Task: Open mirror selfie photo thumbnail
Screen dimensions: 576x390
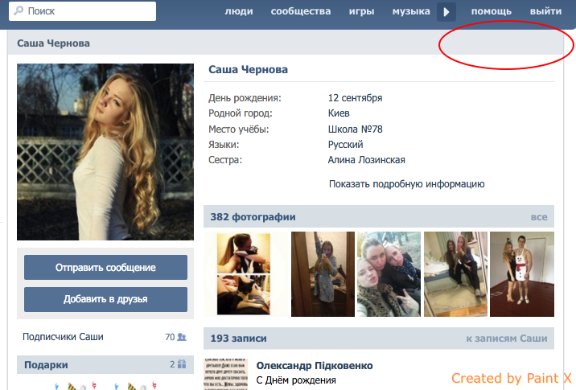Action: [323, 274]
